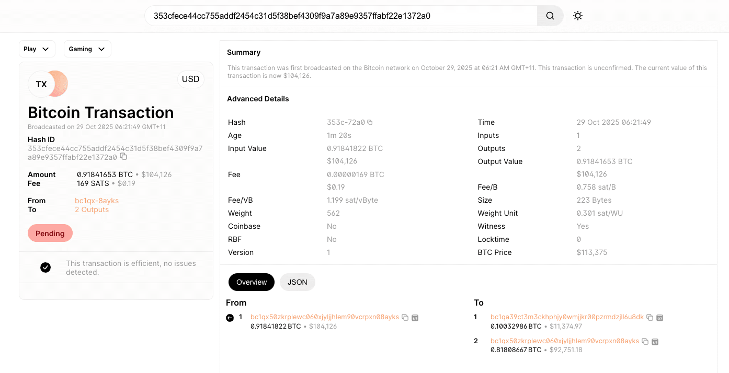Click the Fee/VB value '1.199 sat/vByte'
This screenshot has height=373, width=729.
tap(352, 200)
